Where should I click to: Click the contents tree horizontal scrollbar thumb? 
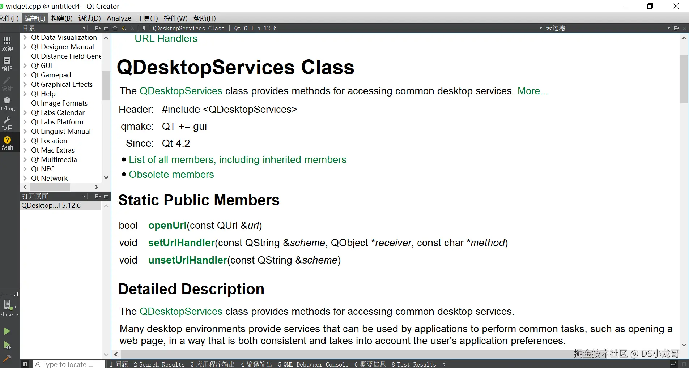pyautogui.click(x=50, y=187)
